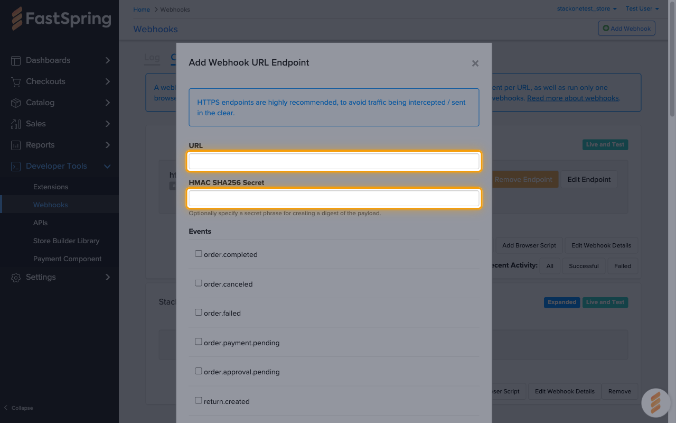Click into the HMAC SHA256 Secret field
676x423 pixels.
334,198
